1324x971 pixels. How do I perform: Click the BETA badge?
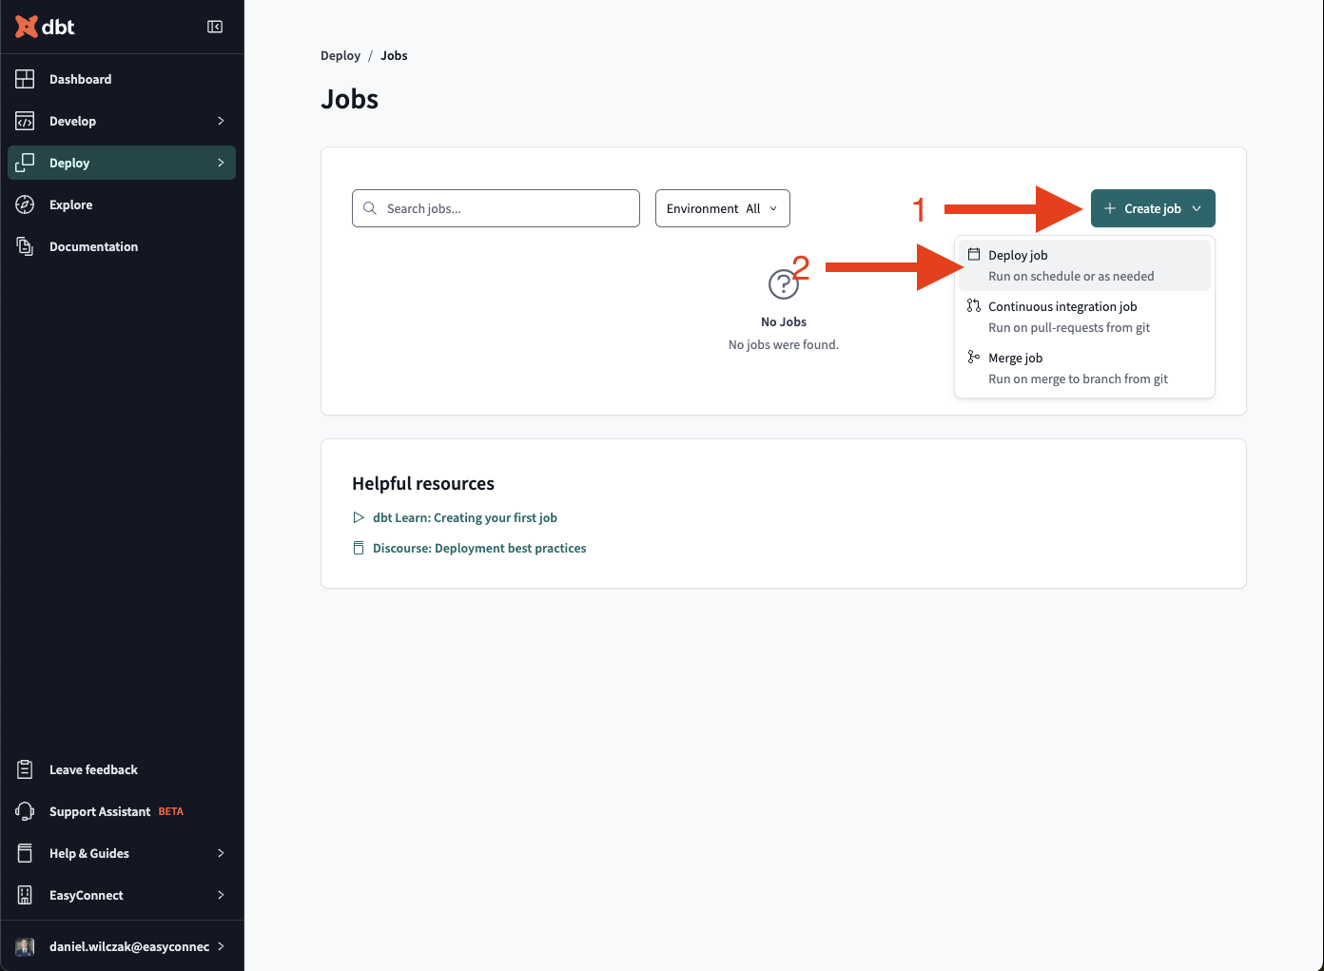(171, 811)
